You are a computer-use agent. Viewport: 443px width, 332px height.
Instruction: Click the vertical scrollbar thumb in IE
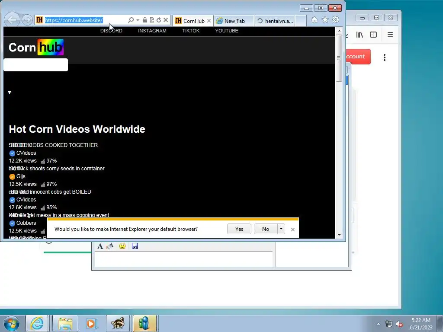click(x=339, y=58)
